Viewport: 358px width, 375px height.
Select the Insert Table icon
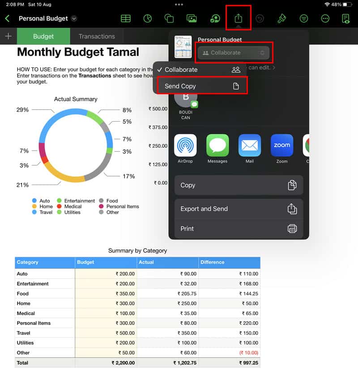(x=126, y=18)
